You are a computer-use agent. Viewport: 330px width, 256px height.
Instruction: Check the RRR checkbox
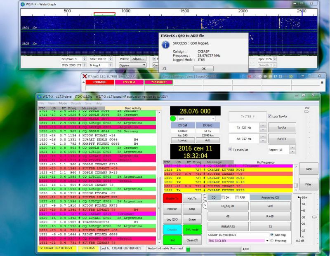pos(237,197)
